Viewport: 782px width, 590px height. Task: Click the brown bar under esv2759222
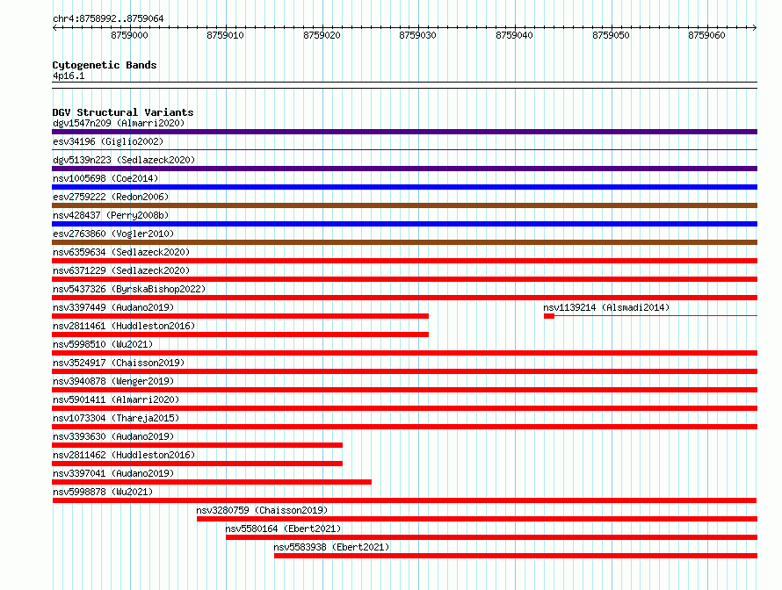point(404,205)
